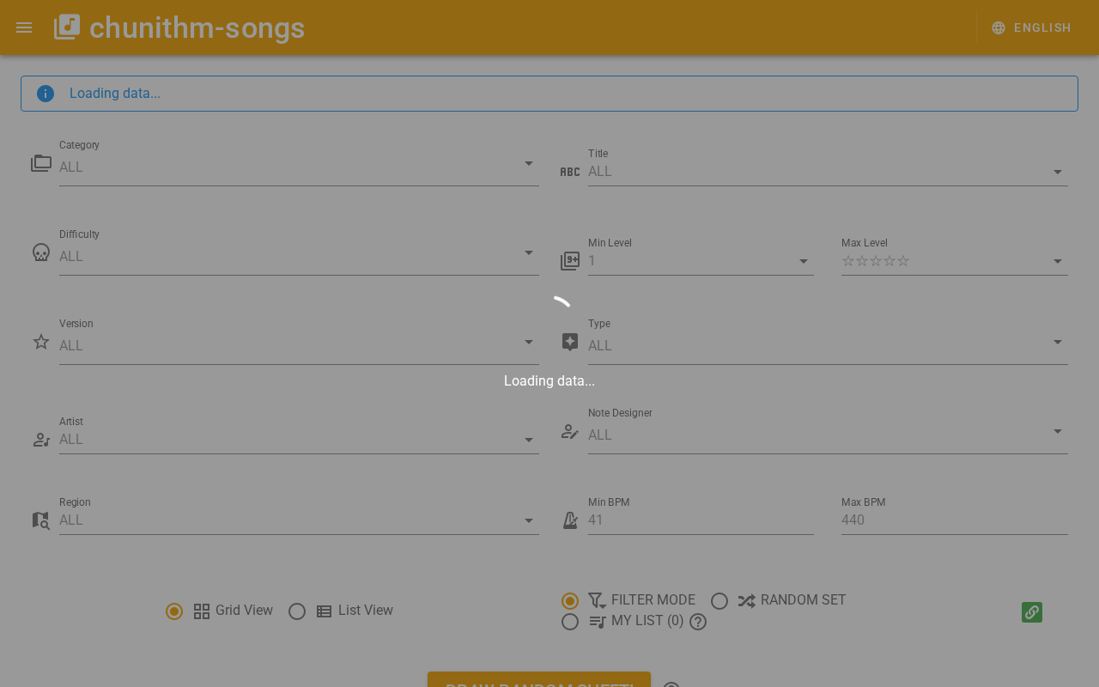Click the help icon beside MY LIST

point(698,622)
